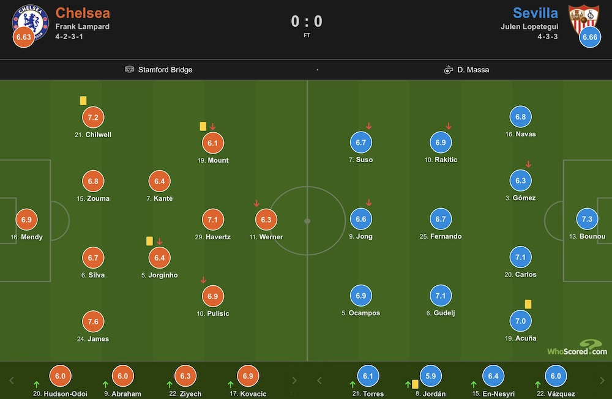Click Chilwell's yellow card icon
612x399 pixels.
point(83,101)
